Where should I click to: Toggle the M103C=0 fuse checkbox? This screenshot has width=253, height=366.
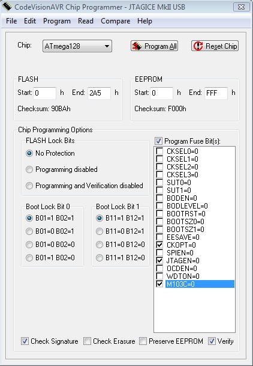(x=159, y=284)
